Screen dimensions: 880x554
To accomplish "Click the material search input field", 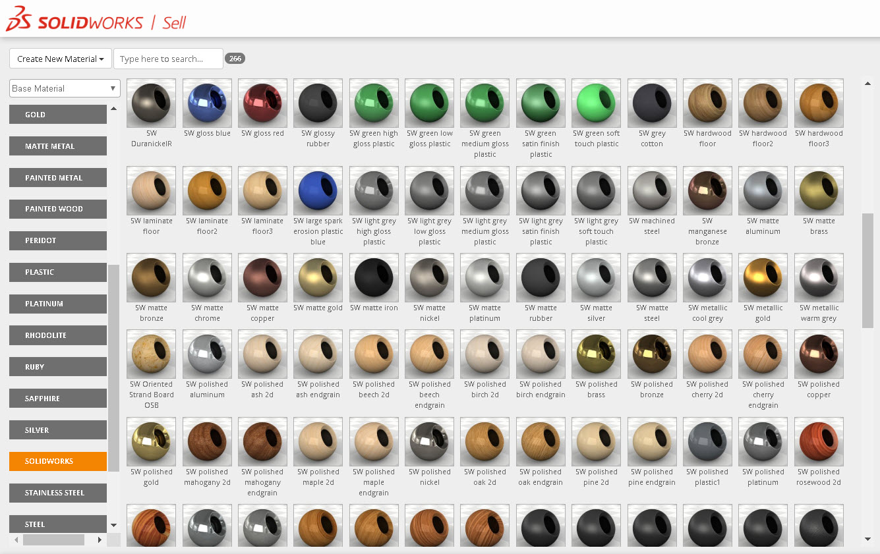I will (x=168, y=59).
